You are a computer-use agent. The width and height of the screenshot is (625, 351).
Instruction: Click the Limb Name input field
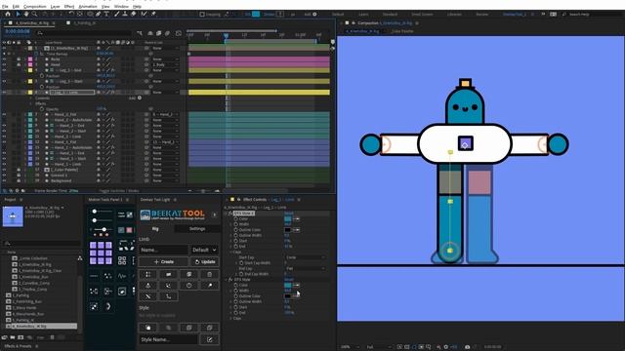[163, 250]
